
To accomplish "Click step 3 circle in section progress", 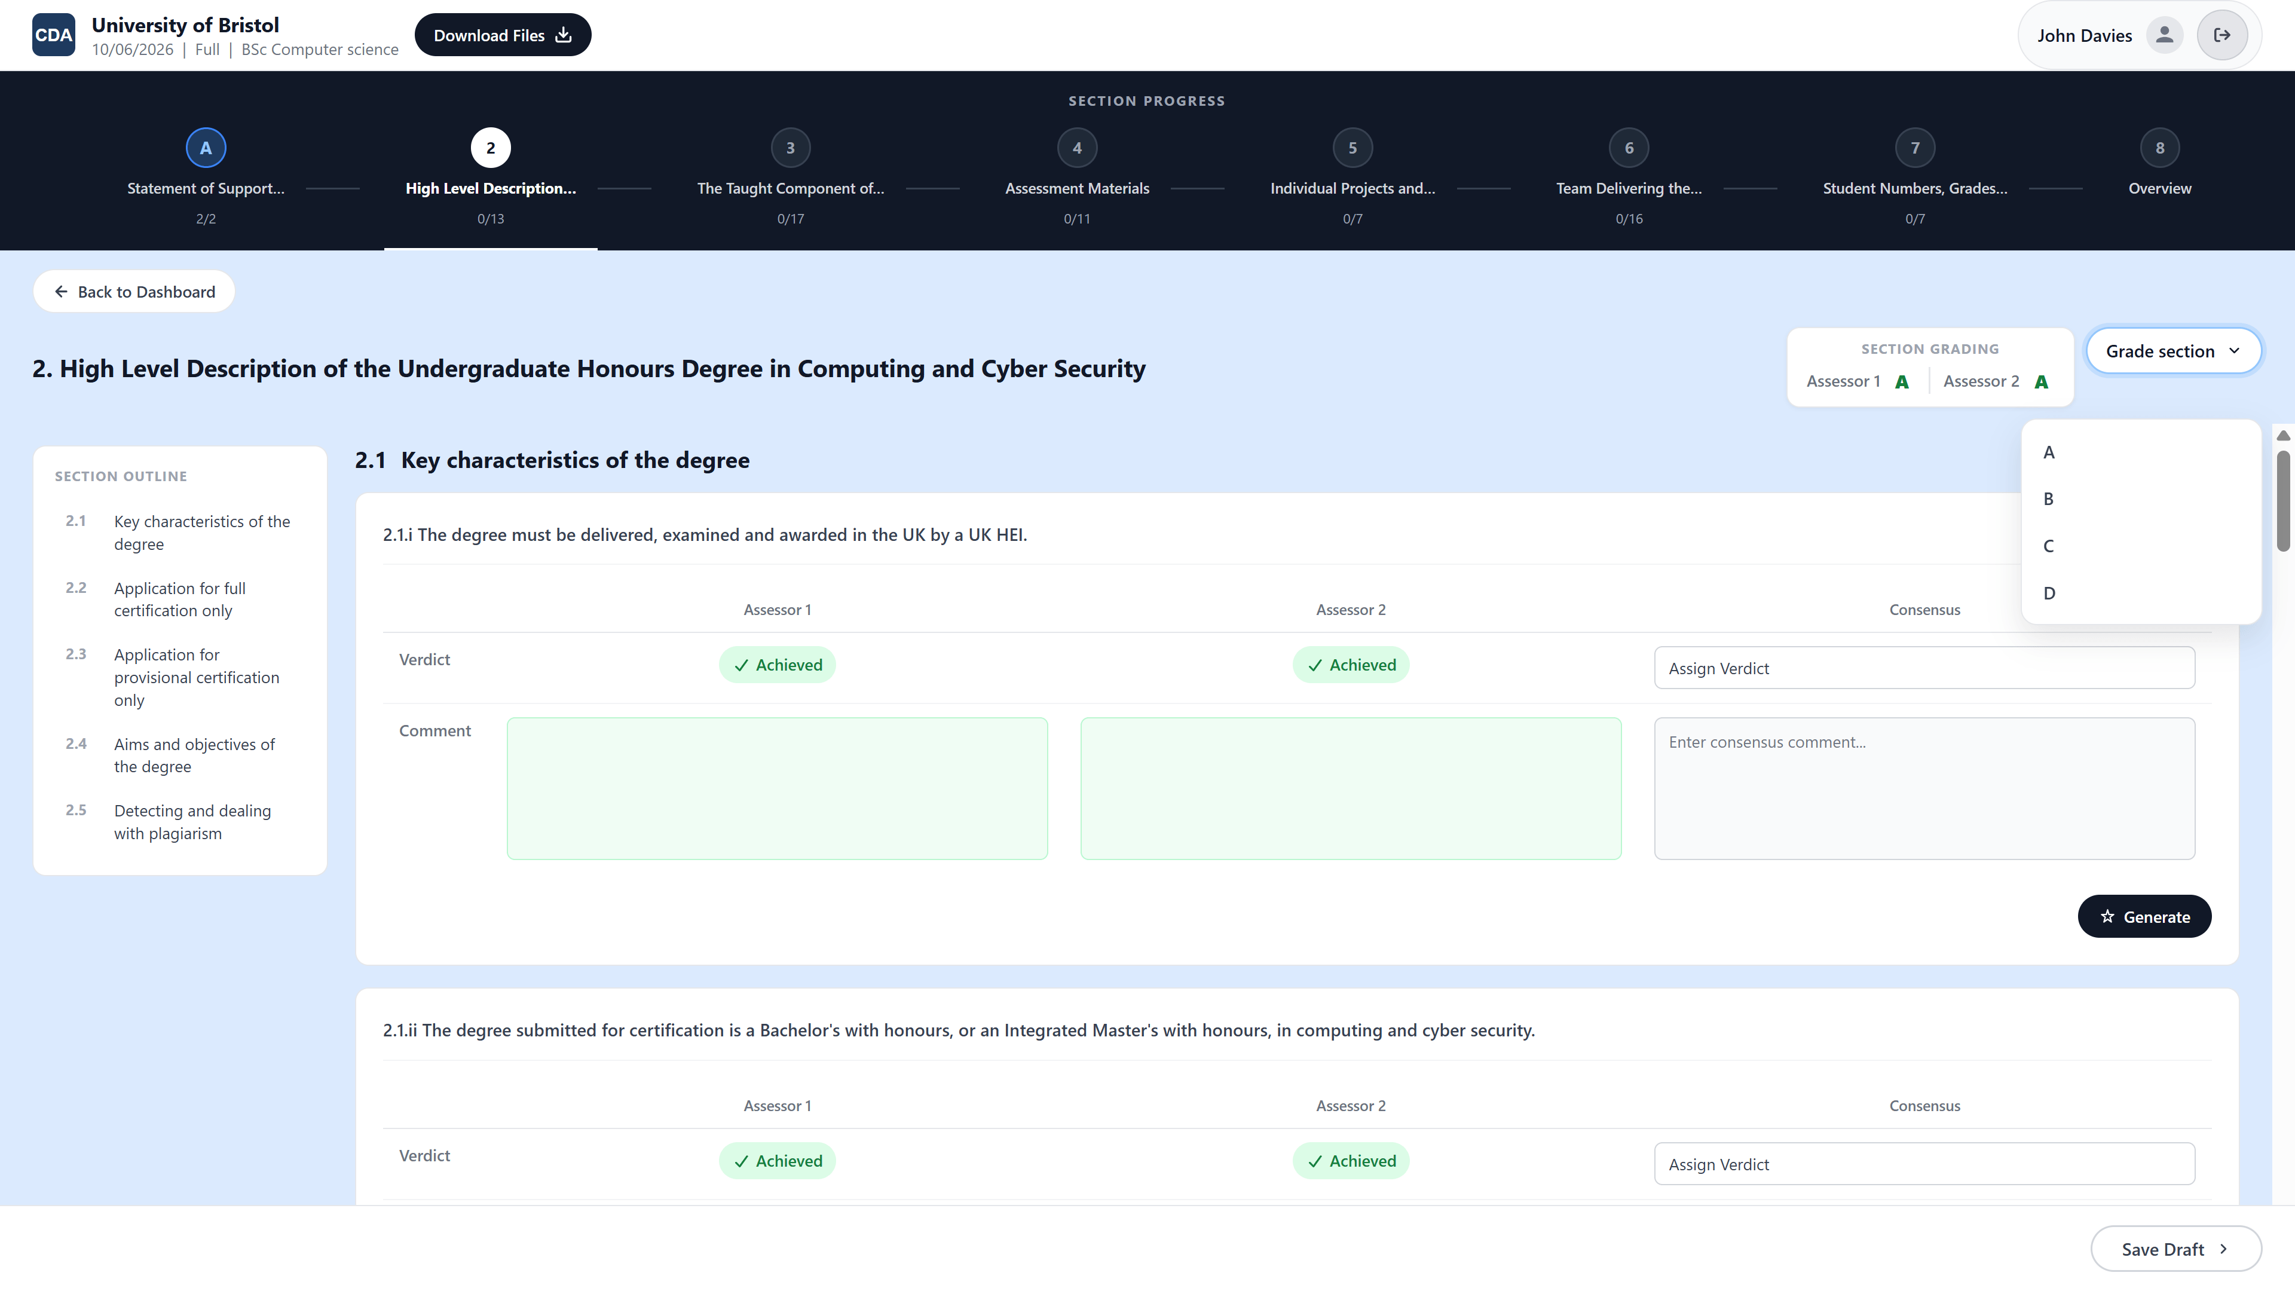I will pos(790,148).
